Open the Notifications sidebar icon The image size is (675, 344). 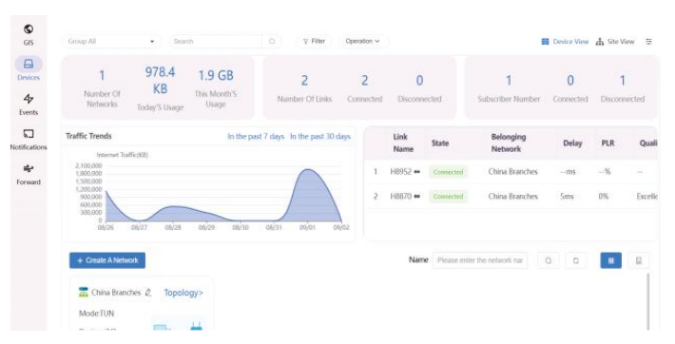click(x=29, y=133)
